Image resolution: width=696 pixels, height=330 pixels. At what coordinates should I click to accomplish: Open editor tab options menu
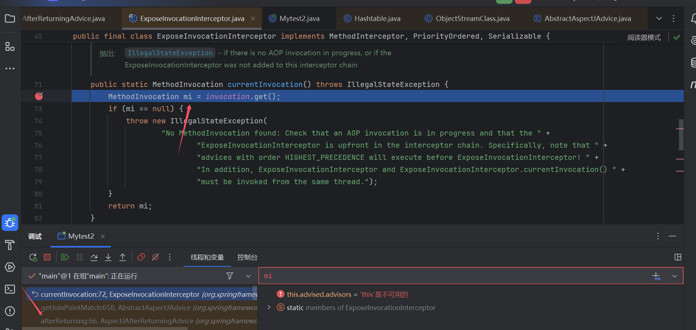point(674,18)
